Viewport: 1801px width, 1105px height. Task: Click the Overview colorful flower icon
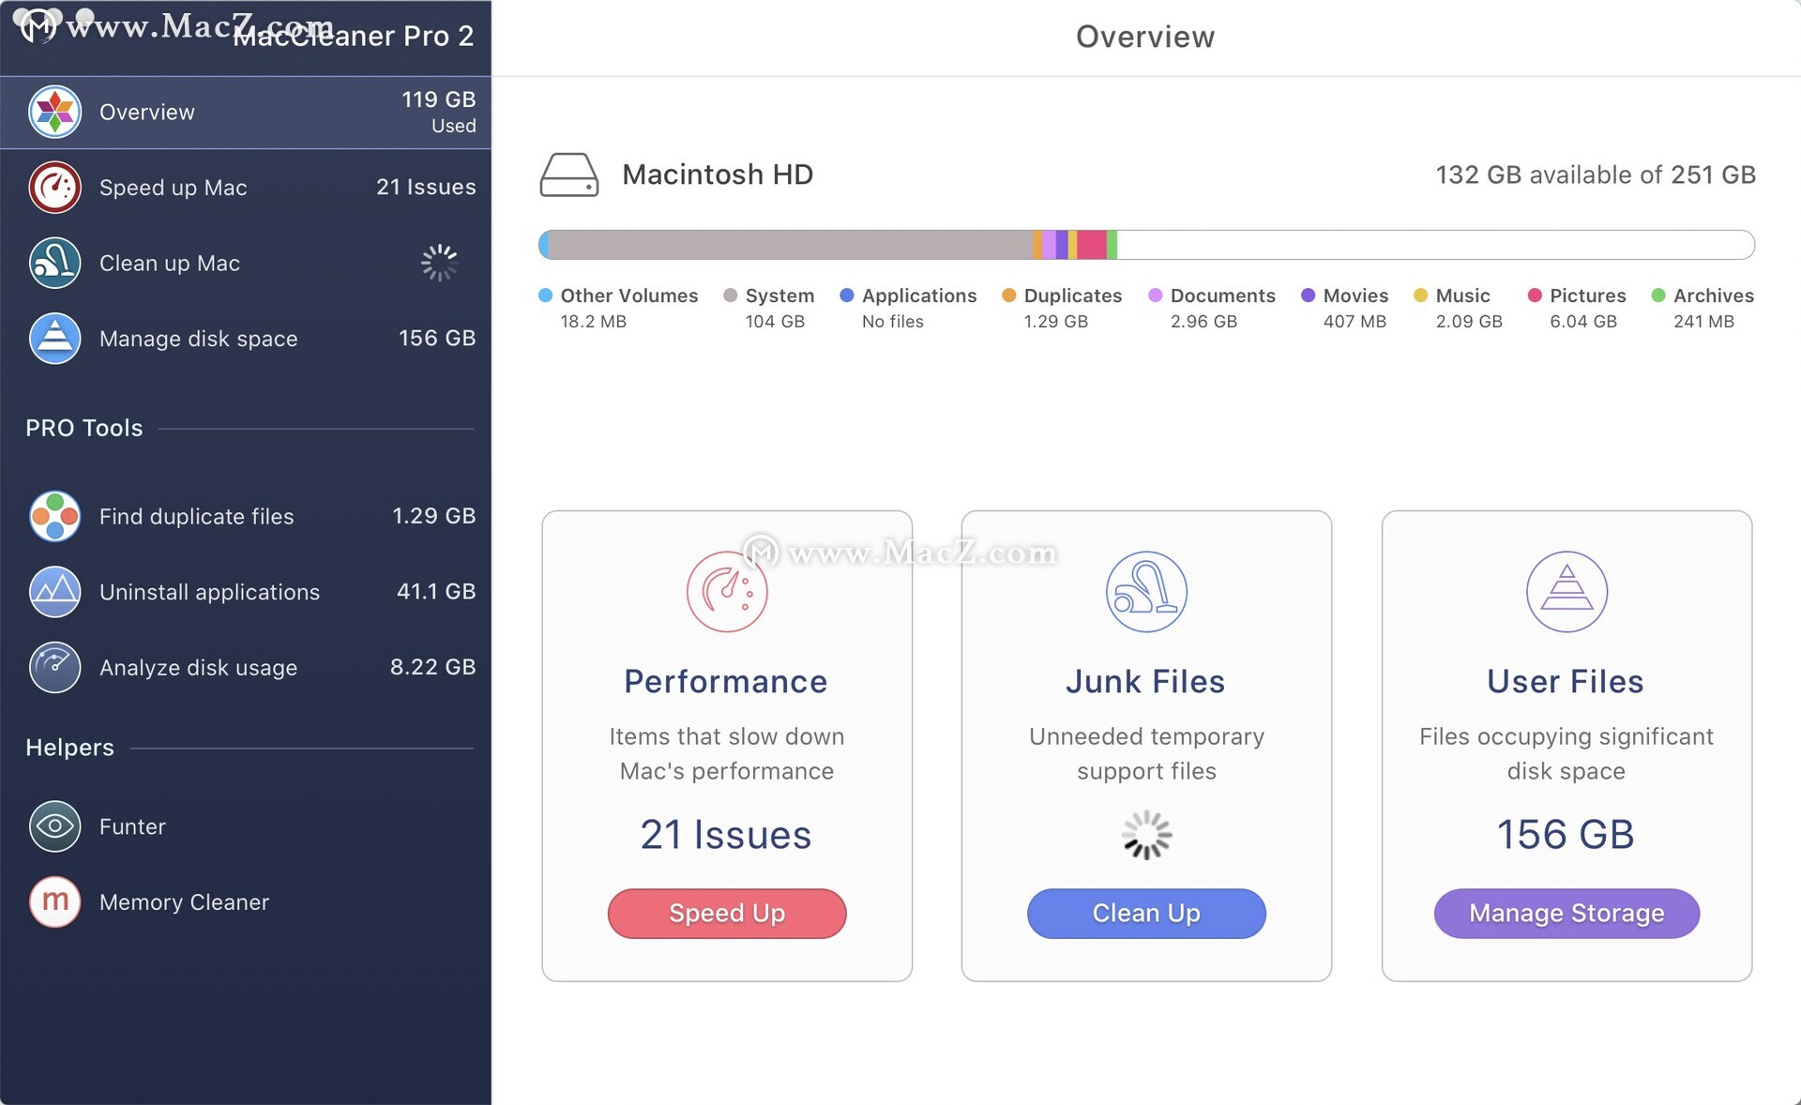[54, 112]
